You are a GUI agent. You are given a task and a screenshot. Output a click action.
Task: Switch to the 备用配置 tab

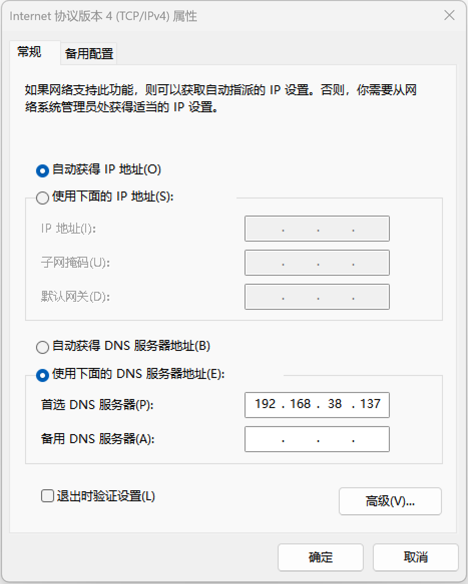click(89, 54)
